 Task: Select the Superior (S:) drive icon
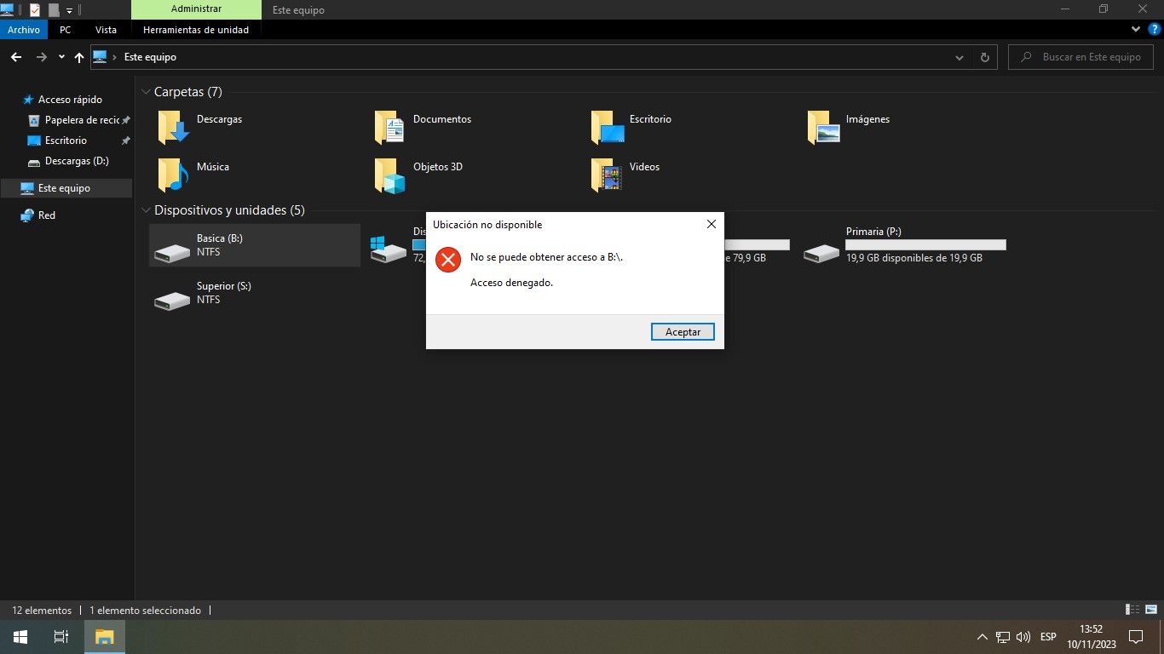[x=172, y=301]
